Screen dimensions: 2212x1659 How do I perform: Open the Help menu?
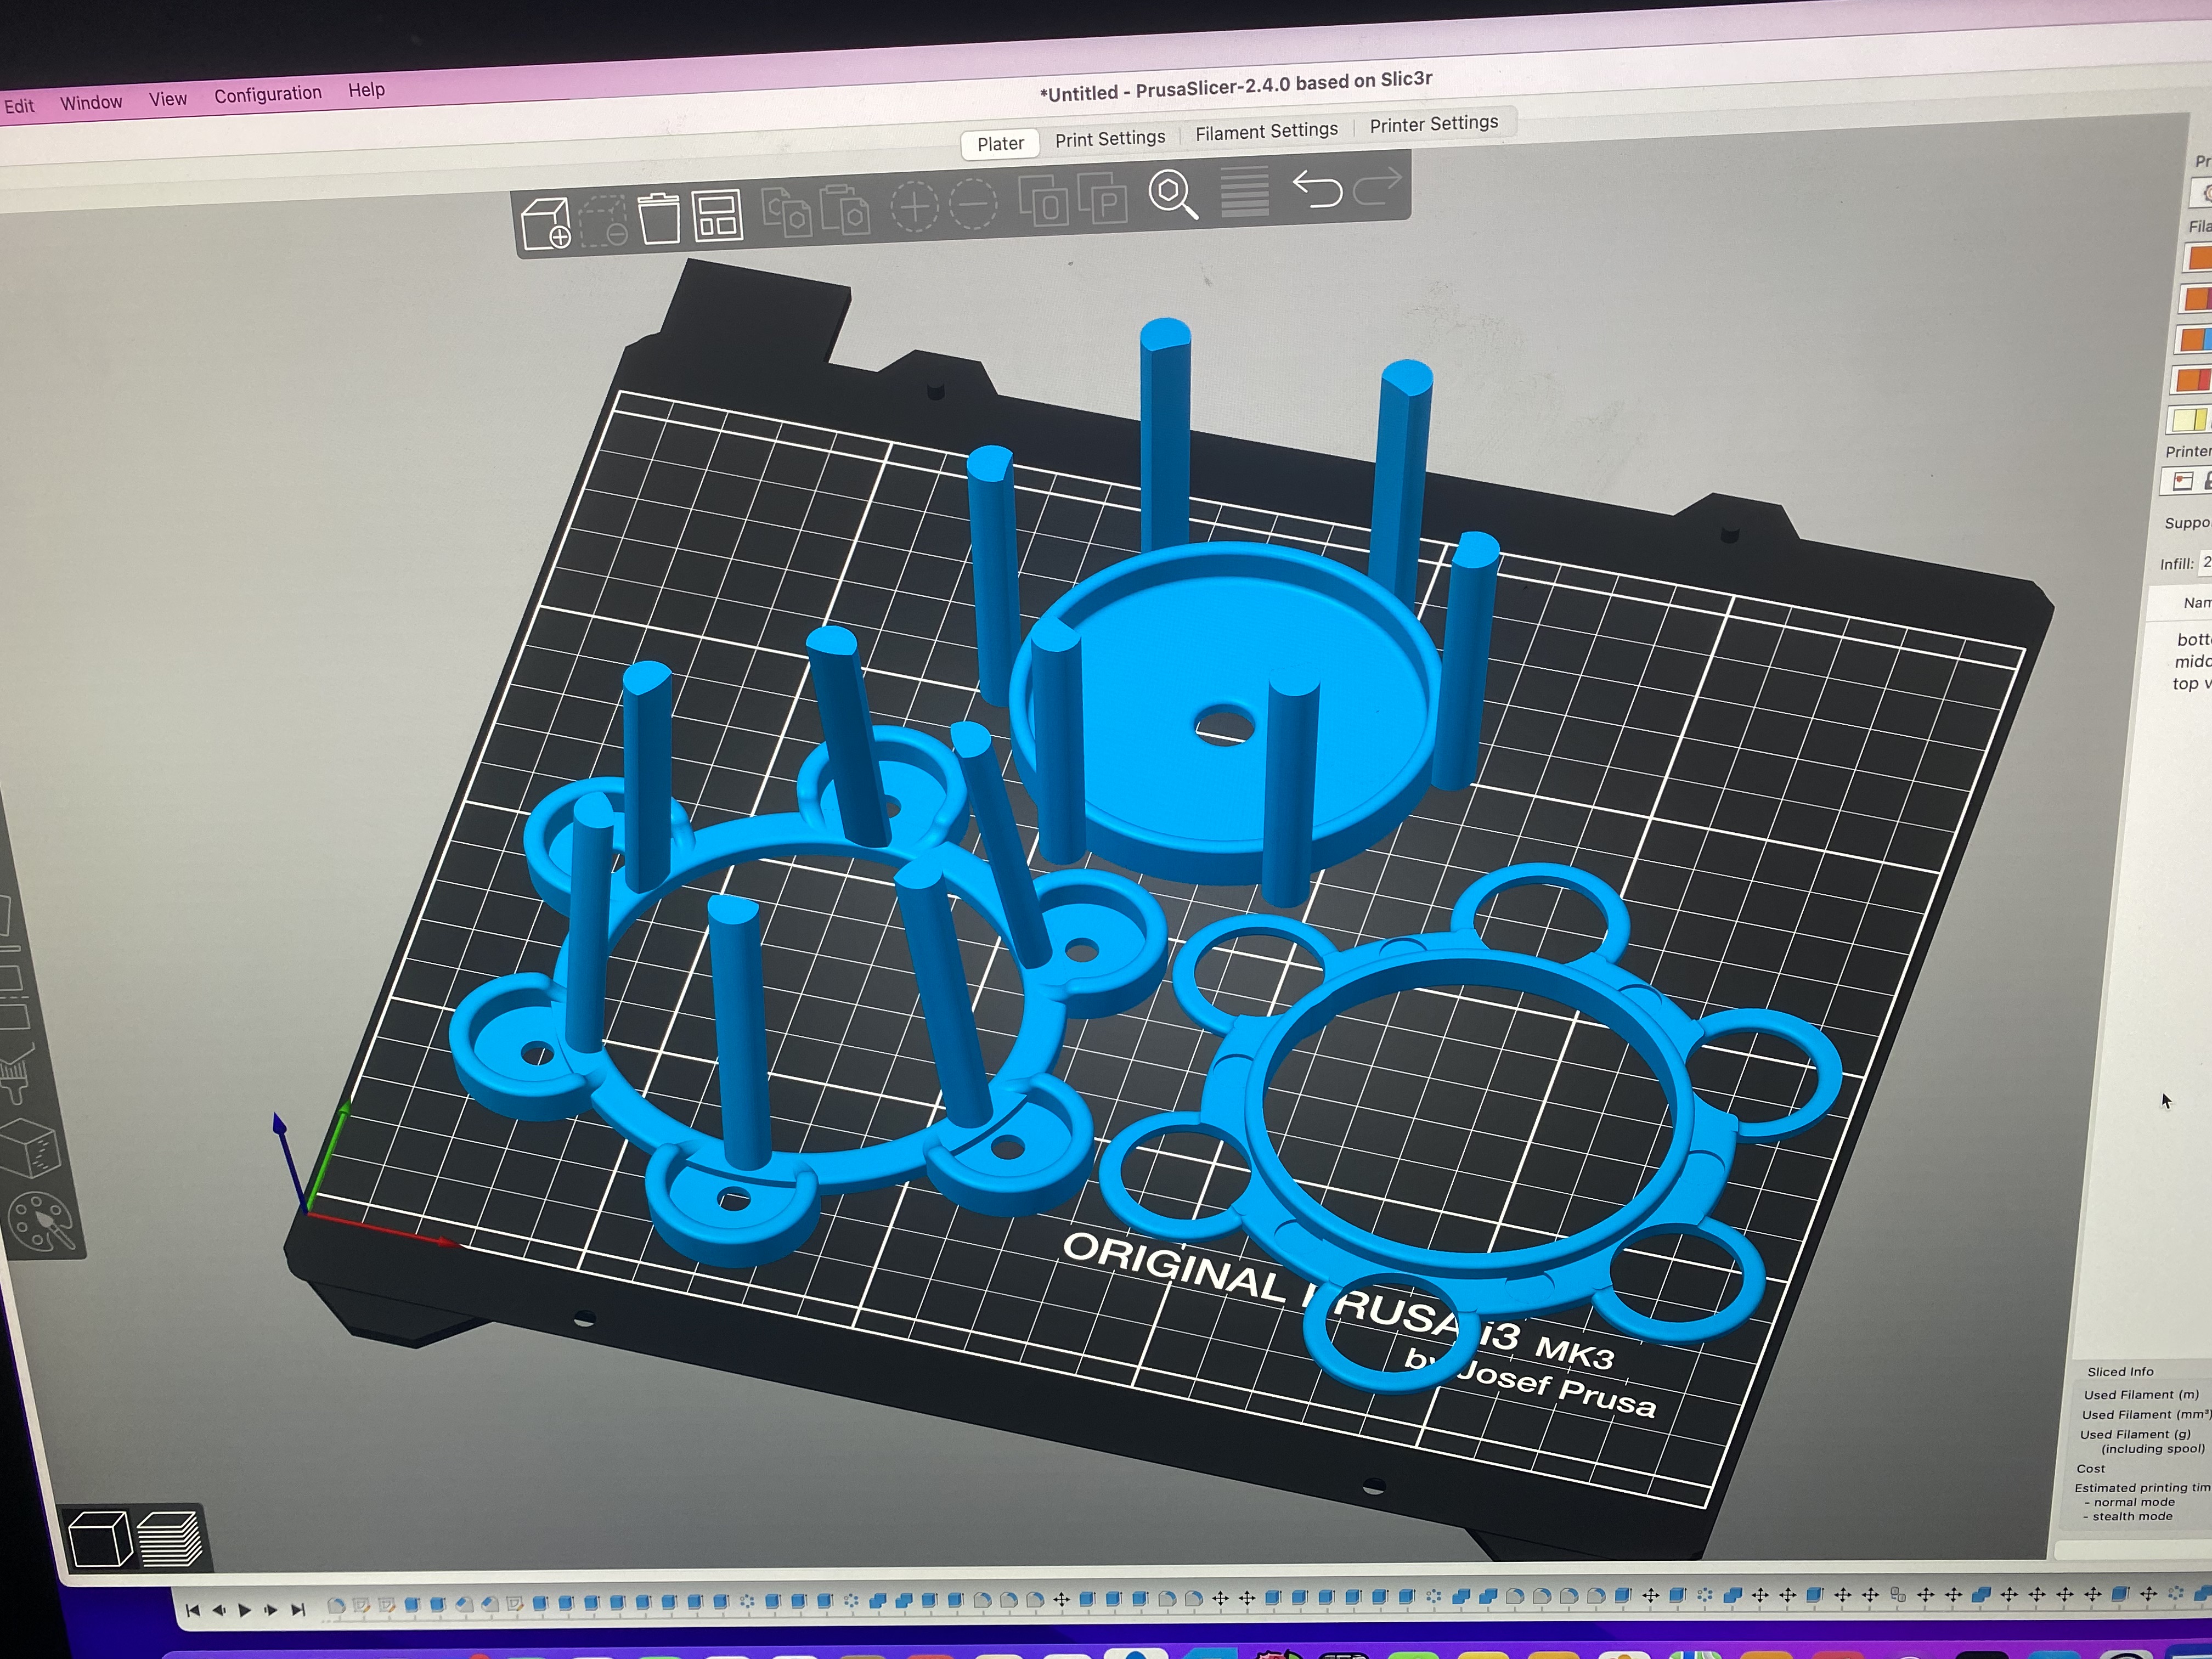click(366, 90)
